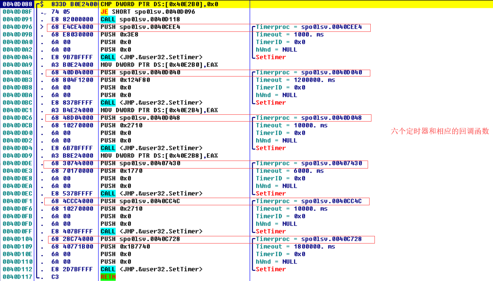Click address 0040D096 in the address column
The height and width of the screenshot is (281, 493).
point(17,27)
